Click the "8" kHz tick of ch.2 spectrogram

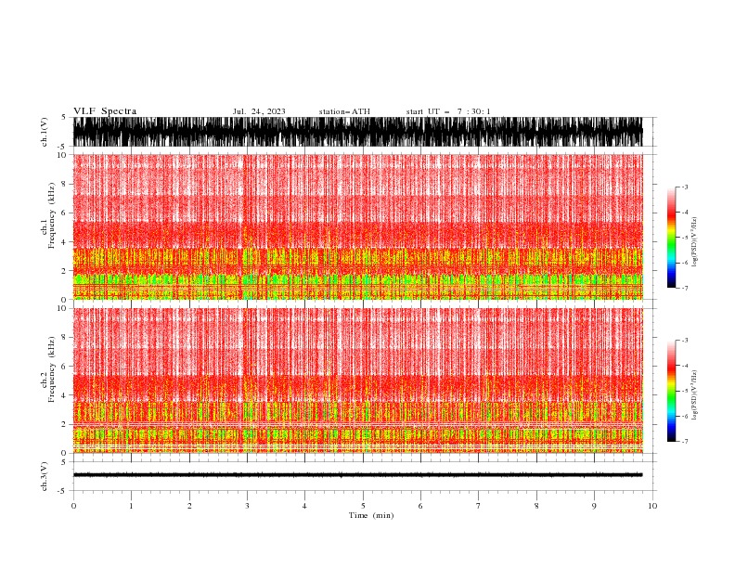(65, 338)
